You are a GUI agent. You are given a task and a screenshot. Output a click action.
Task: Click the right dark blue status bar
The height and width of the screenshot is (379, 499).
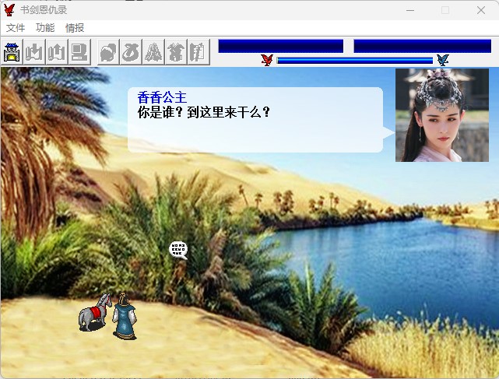422,46
